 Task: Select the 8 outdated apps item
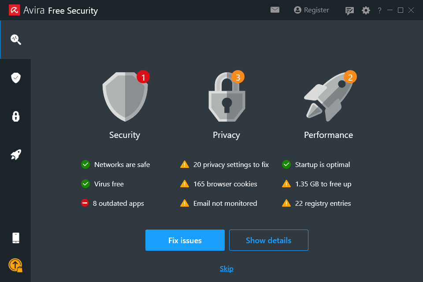coord(119,204)
